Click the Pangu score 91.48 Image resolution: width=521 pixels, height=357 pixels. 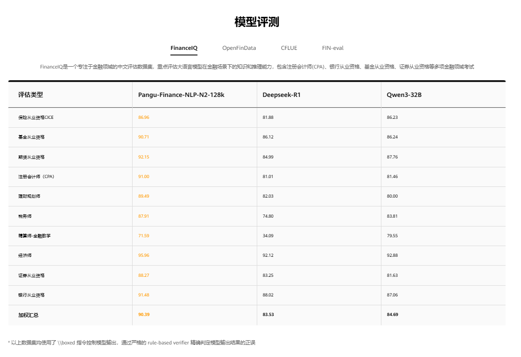tap(143, 295)
